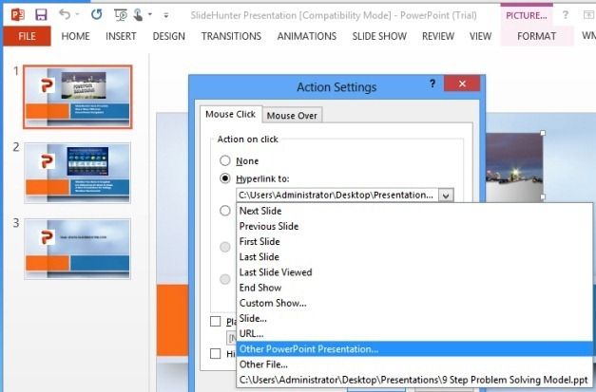Open Customize Quick Access Toolbar menu
596x392 pixels.
[166, 15]
